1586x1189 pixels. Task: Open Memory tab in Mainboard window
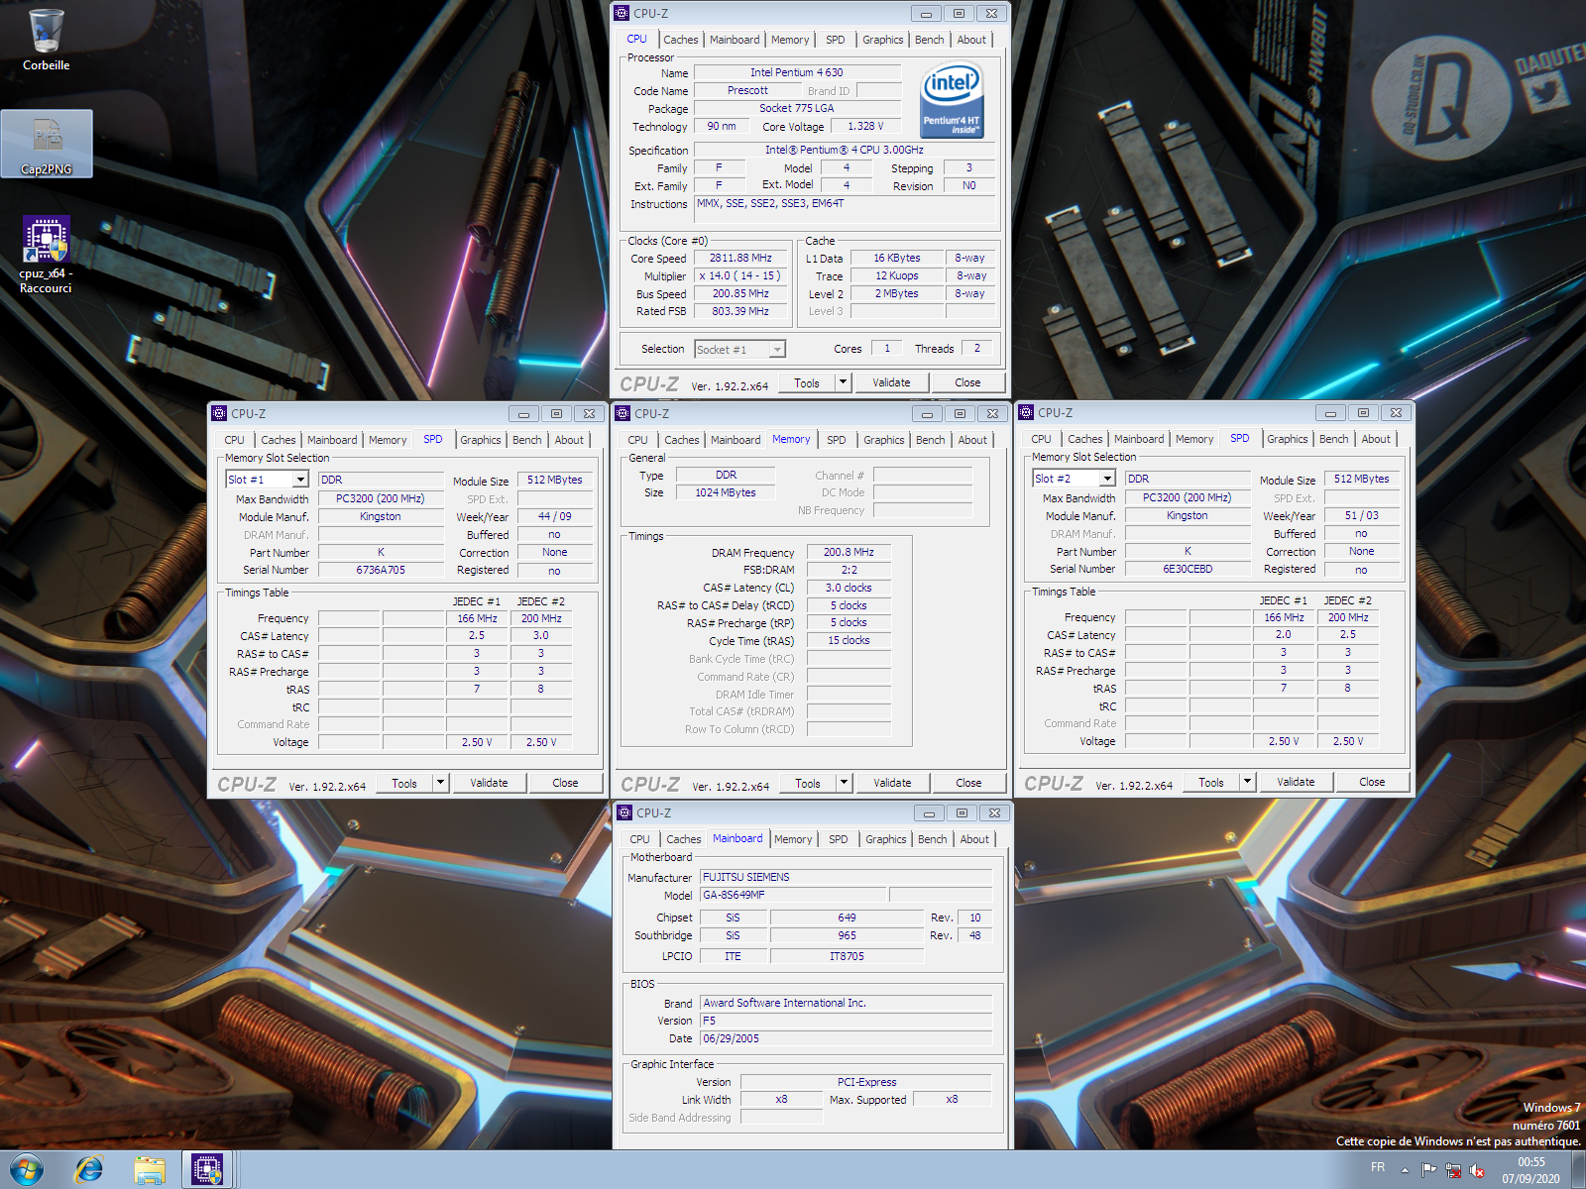click(793, 839)
